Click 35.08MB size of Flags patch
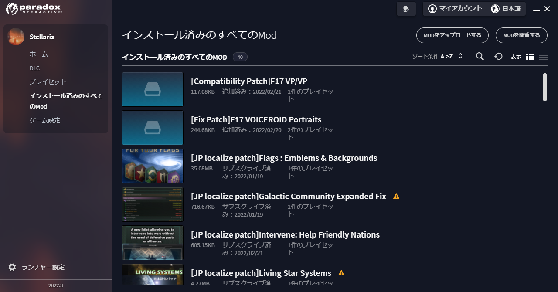The width and height of the screenshot is (558, 292). pos(202,169)
